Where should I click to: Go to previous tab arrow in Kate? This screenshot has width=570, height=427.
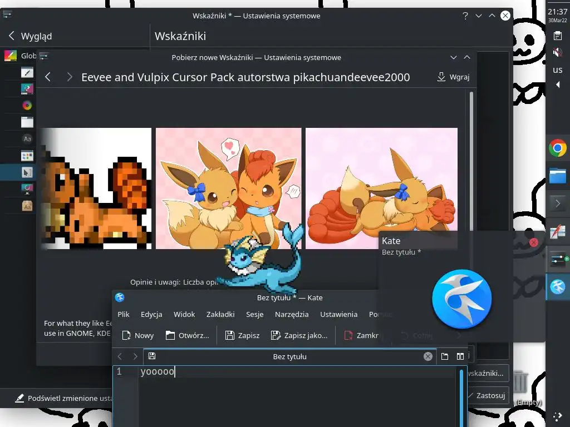[120, 356]
